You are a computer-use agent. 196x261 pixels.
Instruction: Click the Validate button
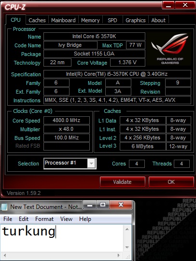123,182
